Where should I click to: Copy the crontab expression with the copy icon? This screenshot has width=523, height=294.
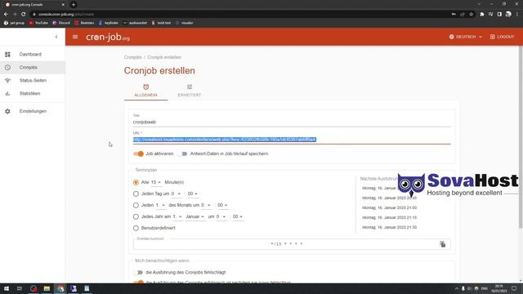(443, 244)
